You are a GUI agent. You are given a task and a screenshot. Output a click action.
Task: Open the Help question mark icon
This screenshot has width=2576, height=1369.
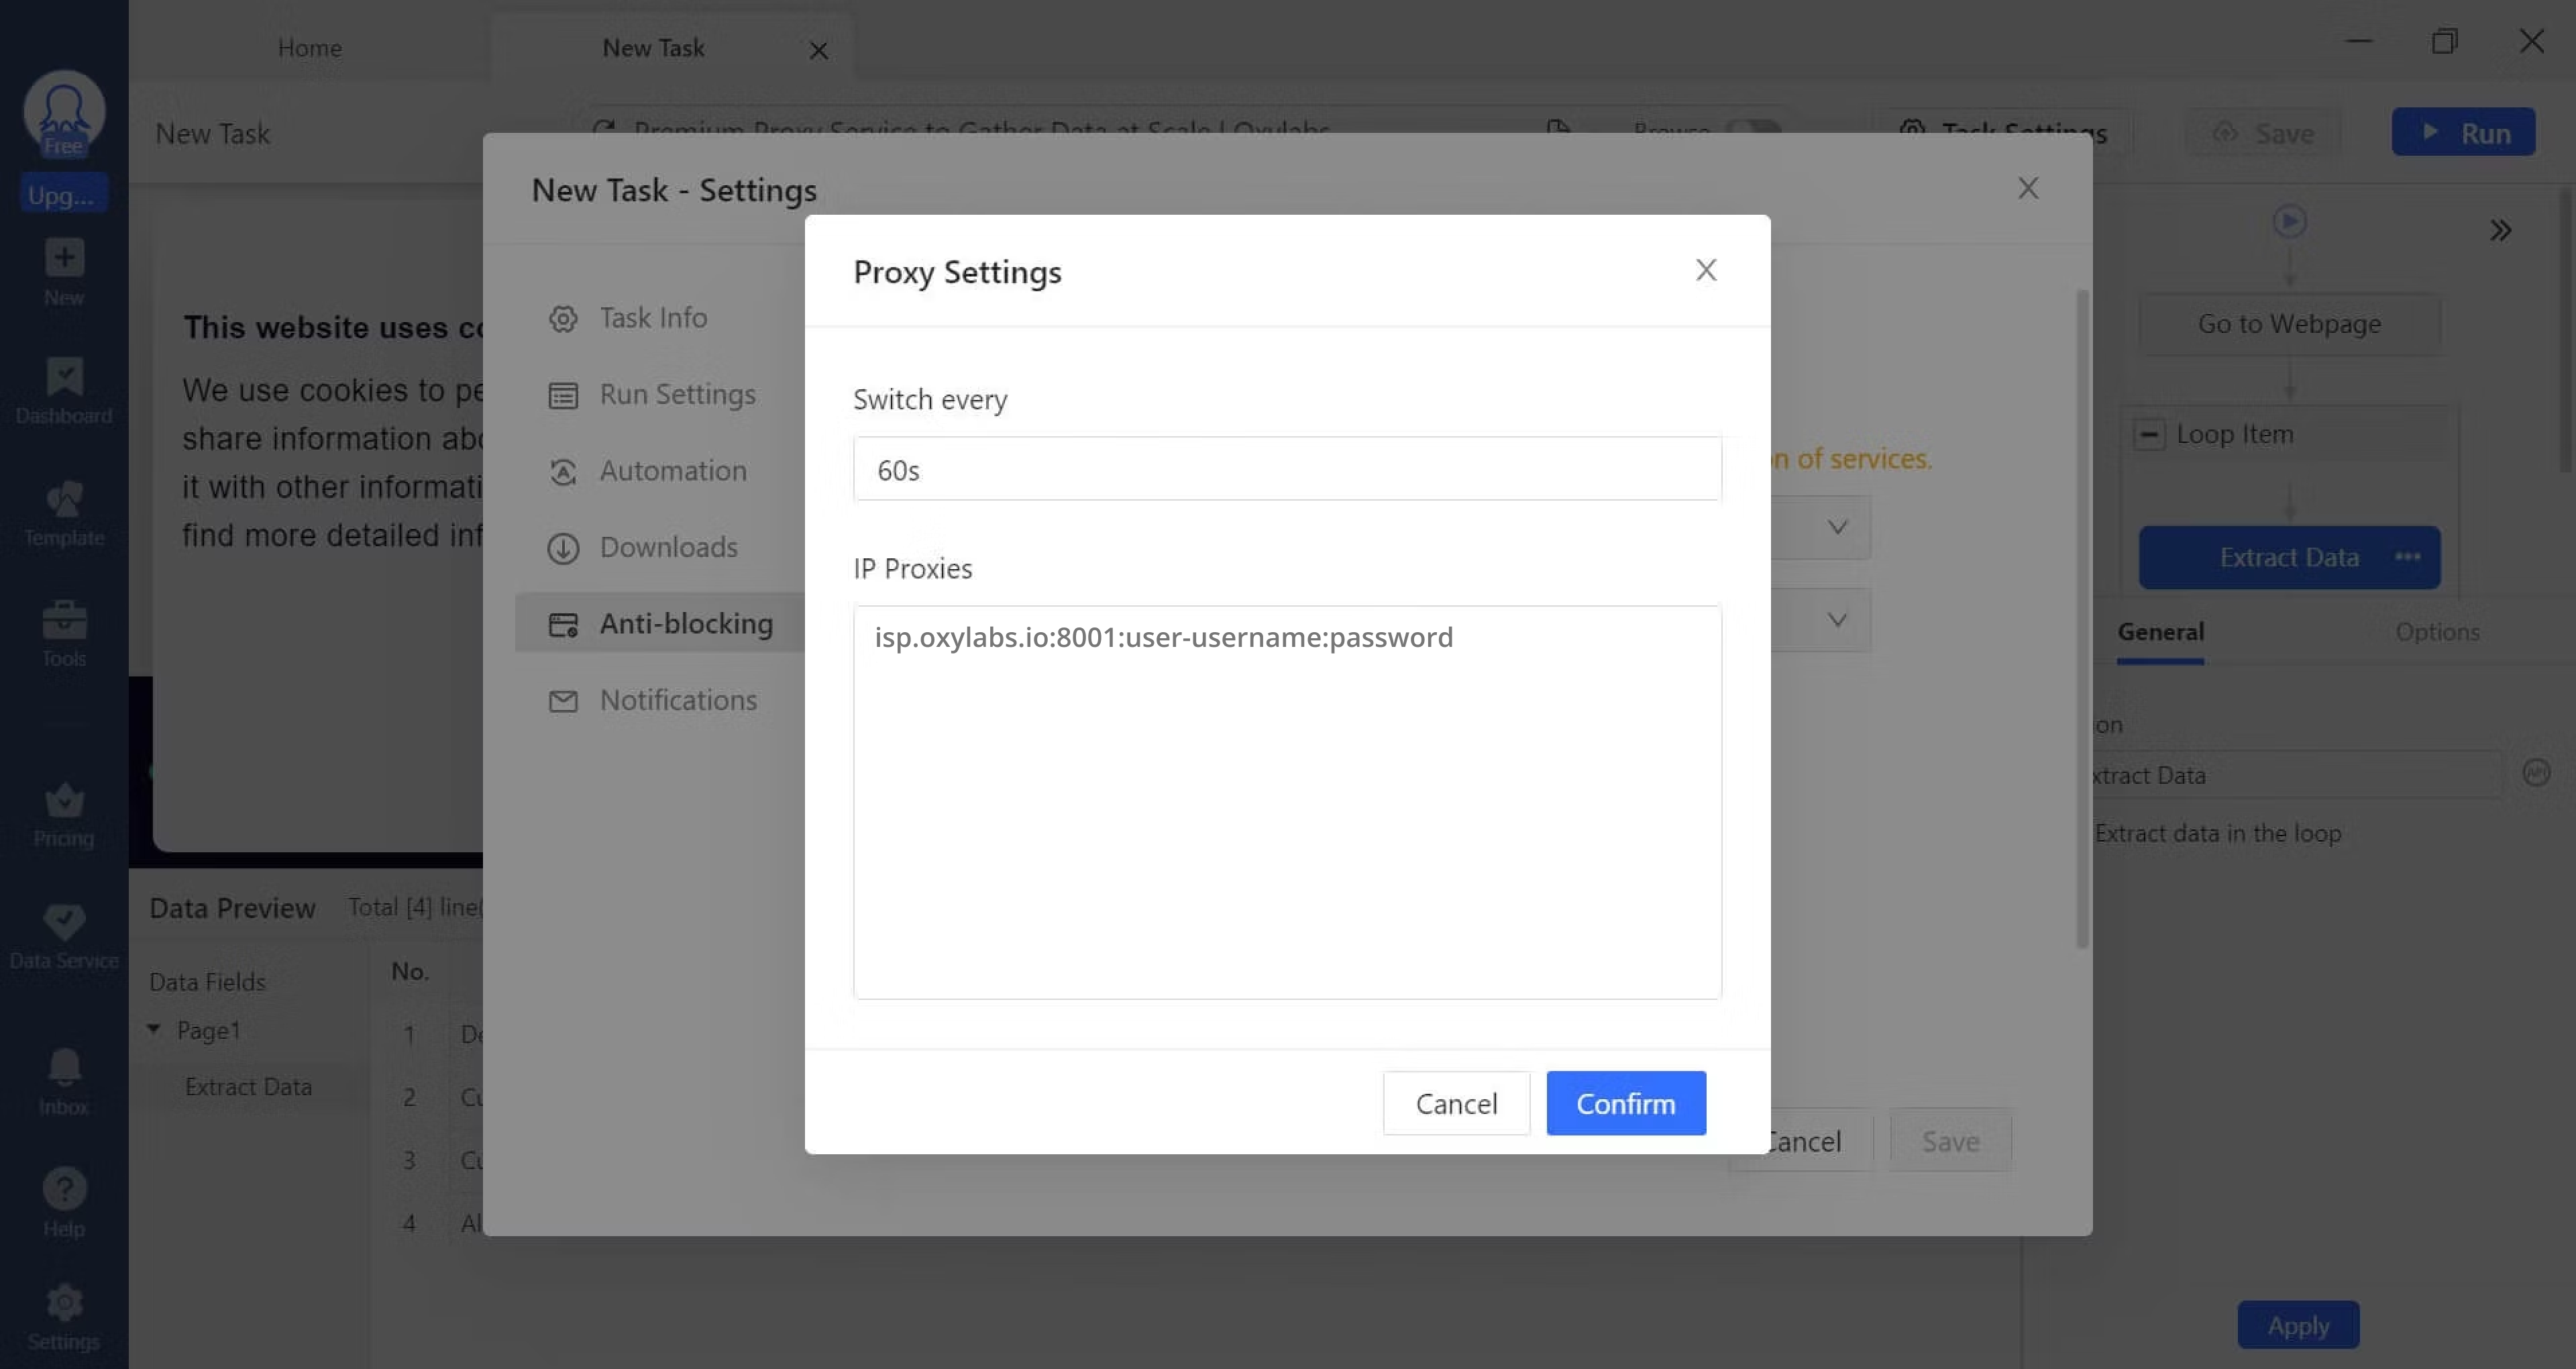tap(64, 1190)
